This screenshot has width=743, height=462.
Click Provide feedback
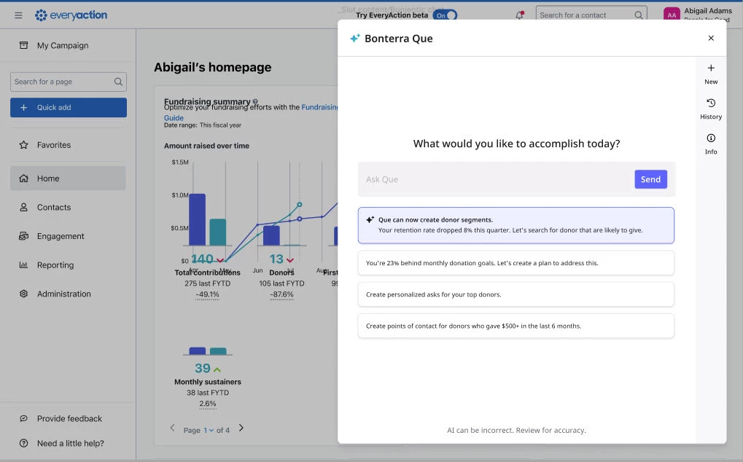68,418
